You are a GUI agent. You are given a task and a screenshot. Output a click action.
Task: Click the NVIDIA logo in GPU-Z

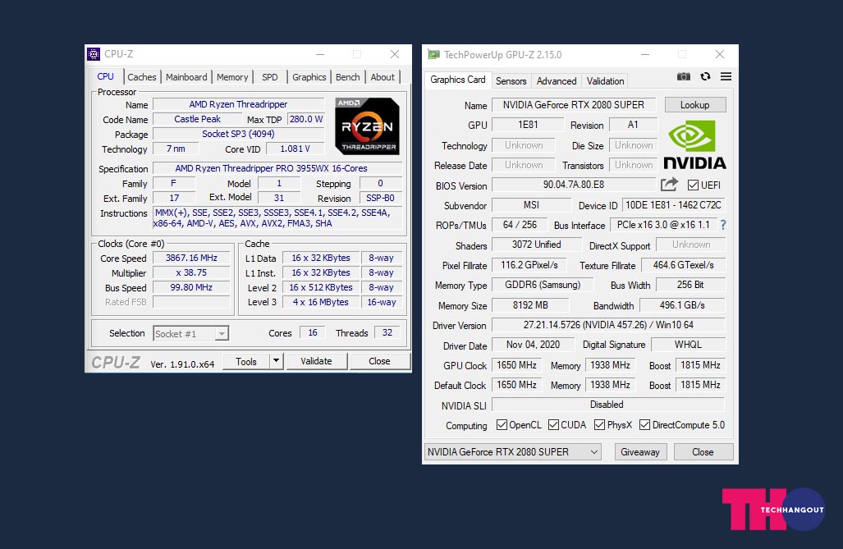click(x=694, y=144)
